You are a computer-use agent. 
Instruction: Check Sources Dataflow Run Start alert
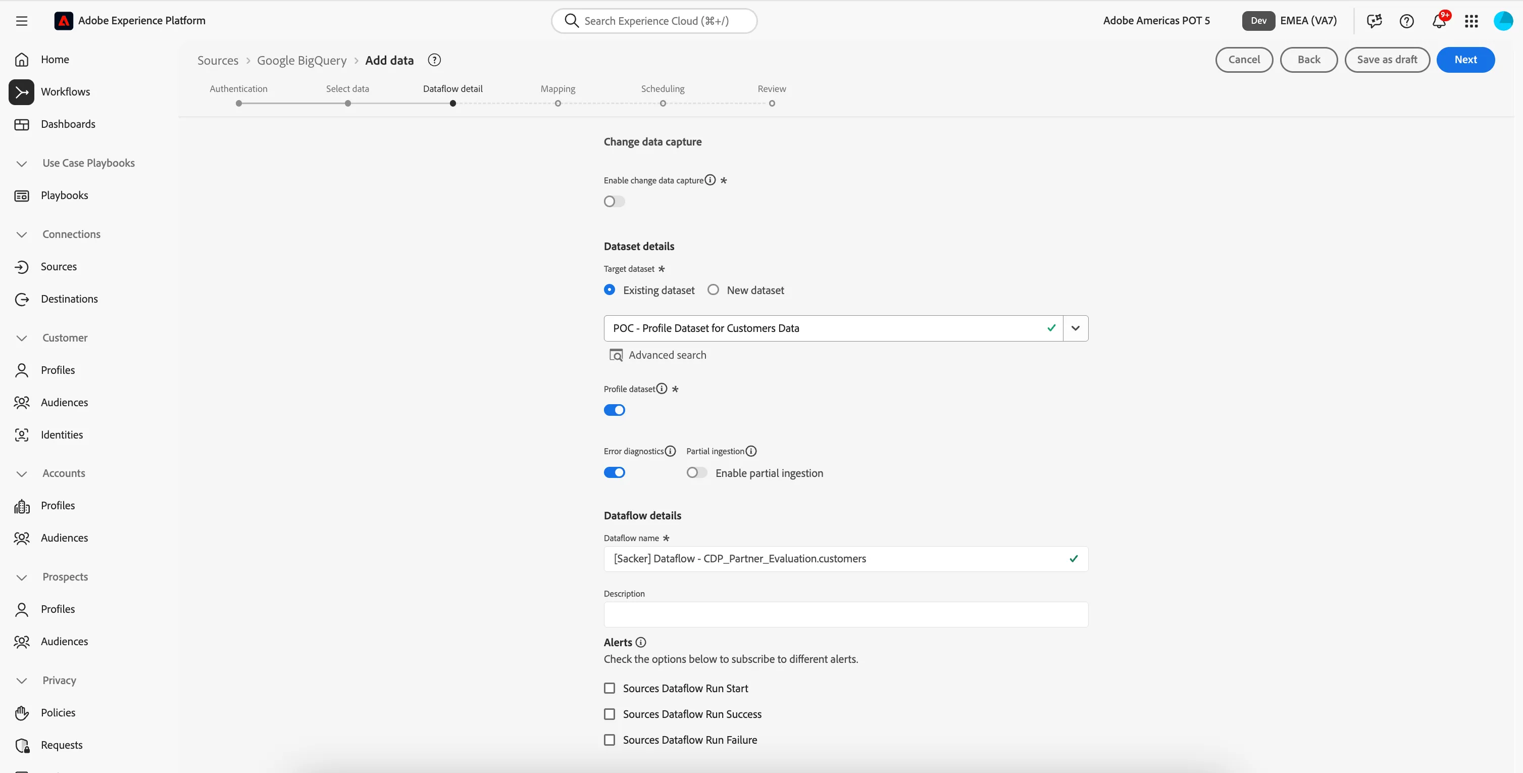610,688
